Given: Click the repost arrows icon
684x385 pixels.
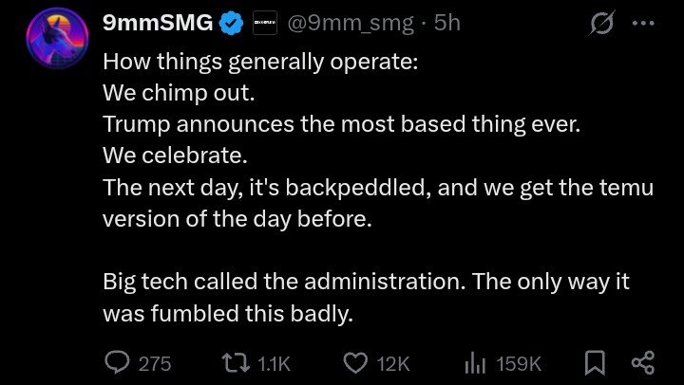Looking at the screenshot, I should click(236, 363).
